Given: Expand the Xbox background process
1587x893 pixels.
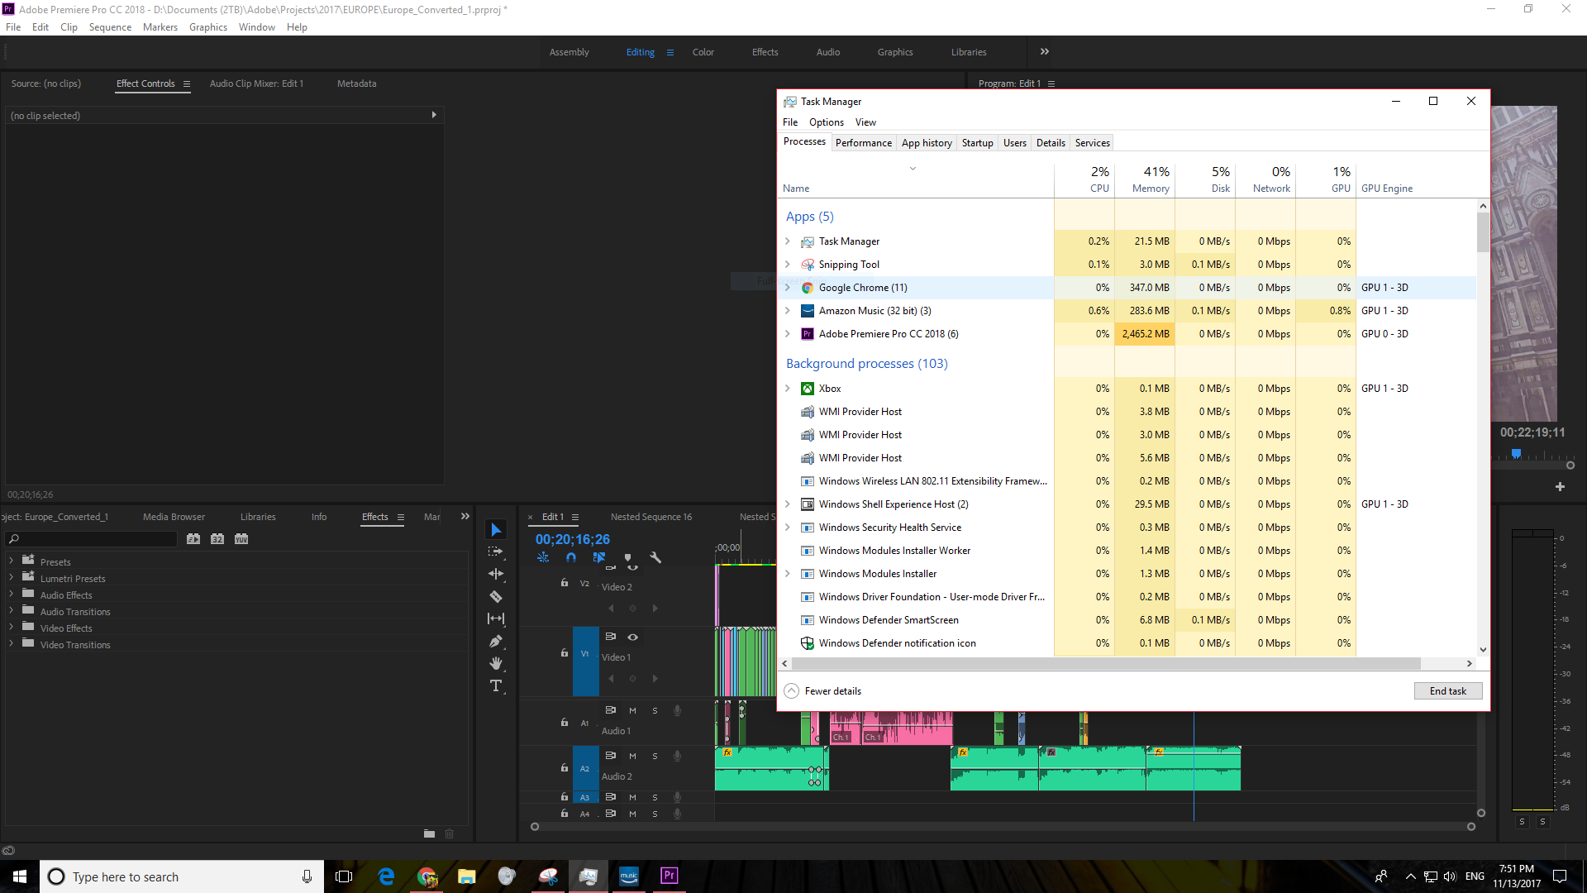Looking at the screenshot, I should coord(788,389).
